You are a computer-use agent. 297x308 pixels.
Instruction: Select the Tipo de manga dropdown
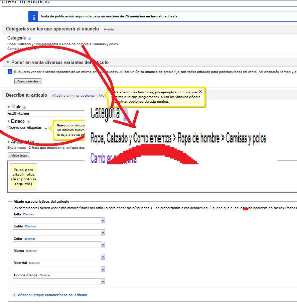(103, 281)
